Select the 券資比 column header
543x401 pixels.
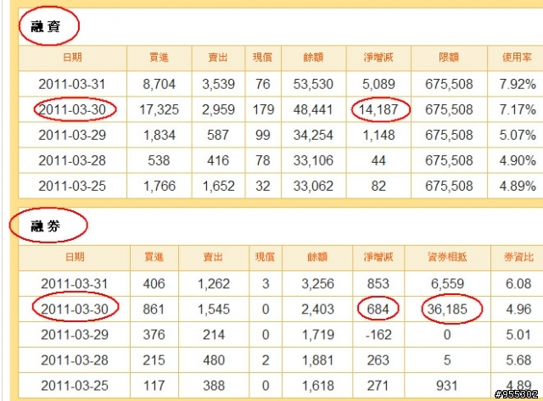tap(518, 257)
